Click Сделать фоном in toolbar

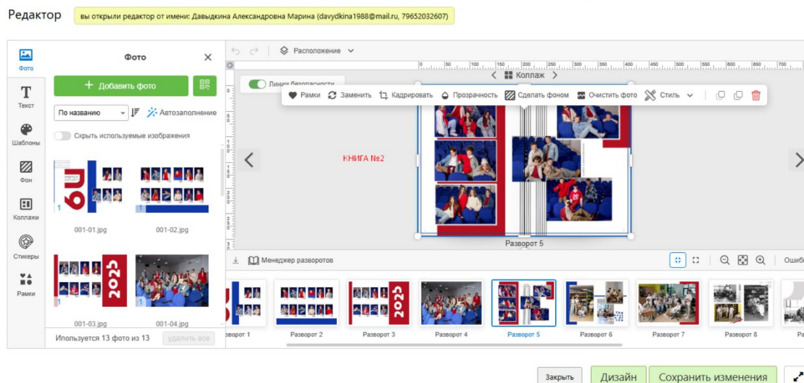(x=537, y=95)
